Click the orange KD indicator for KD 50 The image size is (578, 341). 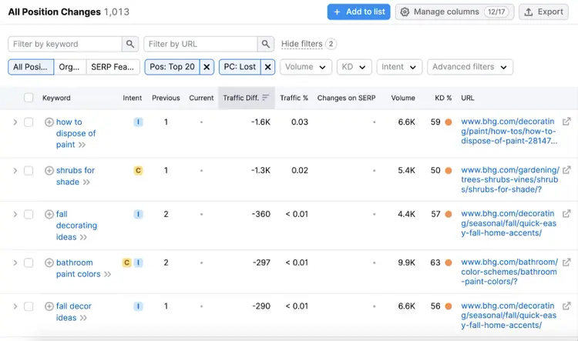(449, 171)
